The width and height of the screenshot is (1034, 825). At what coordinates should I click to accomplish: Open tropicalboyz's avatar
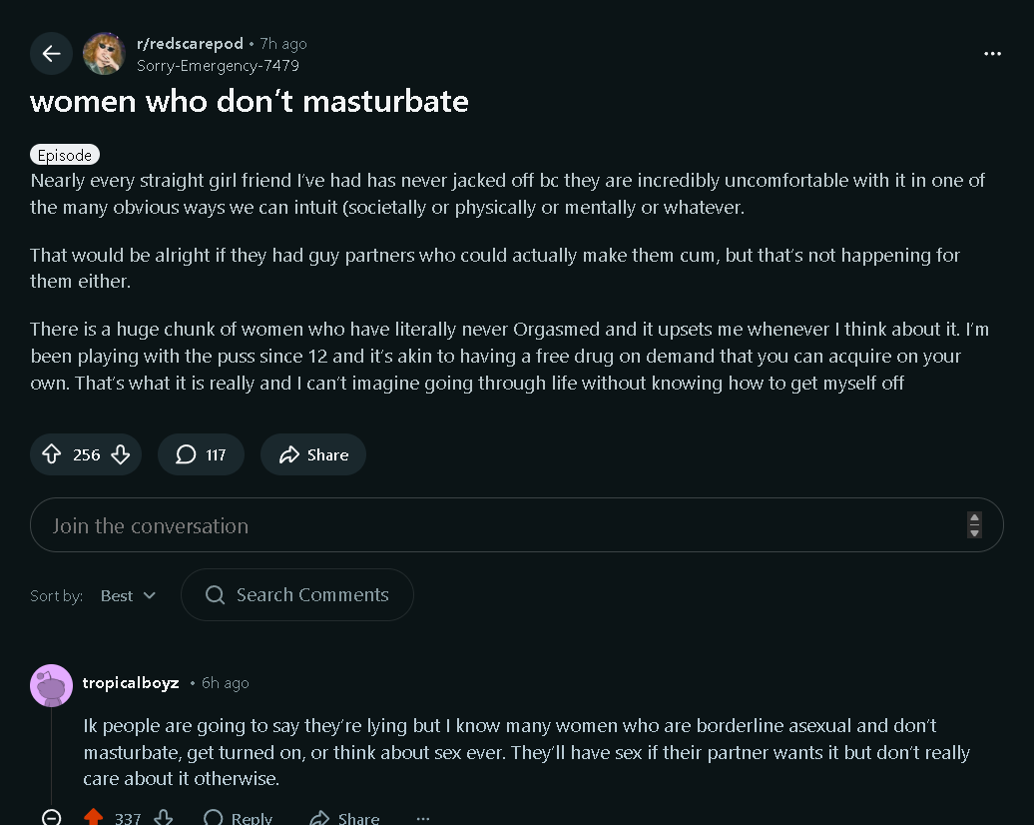coord(52,685)
